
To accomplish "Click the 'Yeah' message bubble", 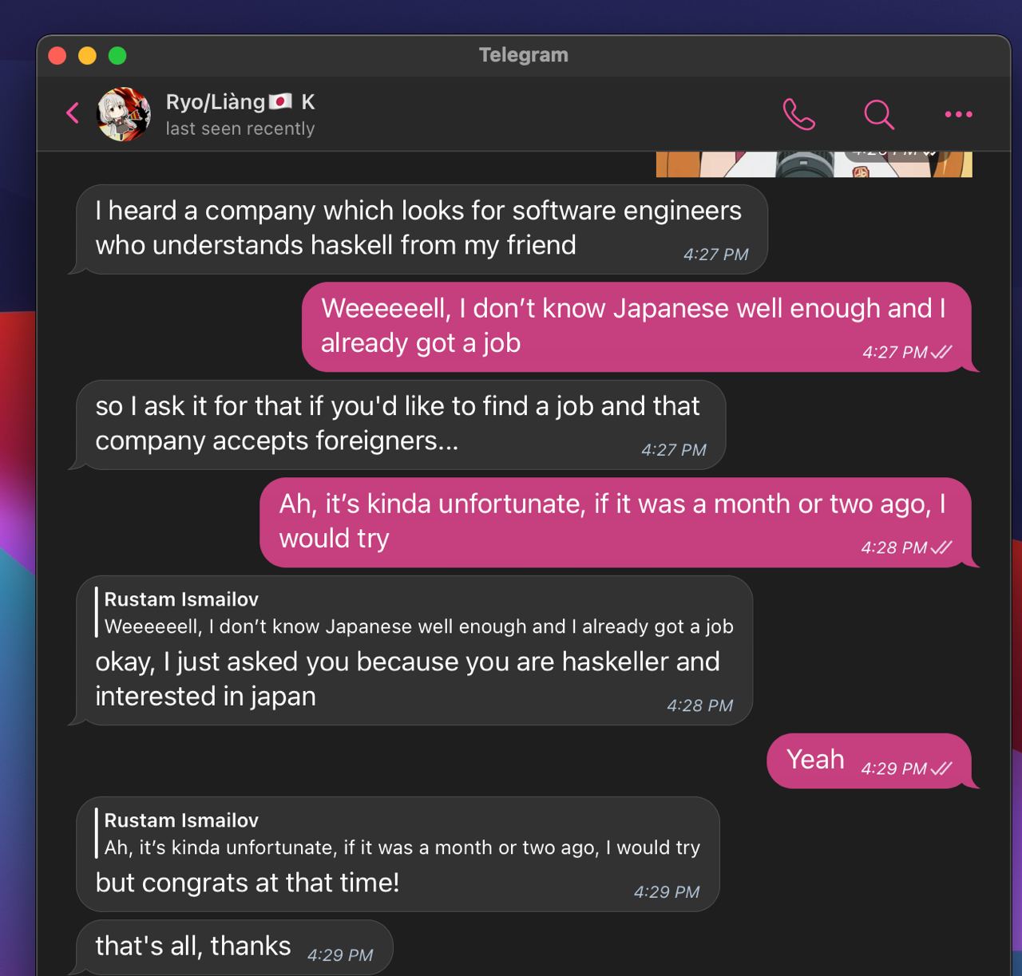I will 814,759.
